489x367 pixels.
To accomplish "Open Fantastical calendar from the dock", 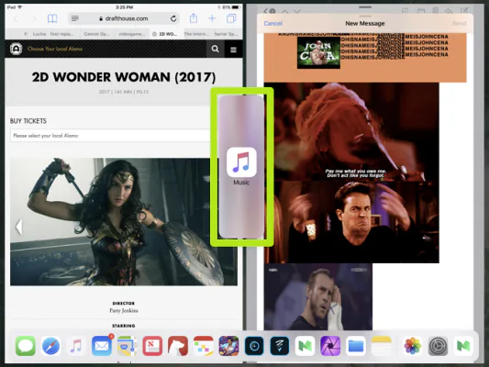I will pos(204,346).
